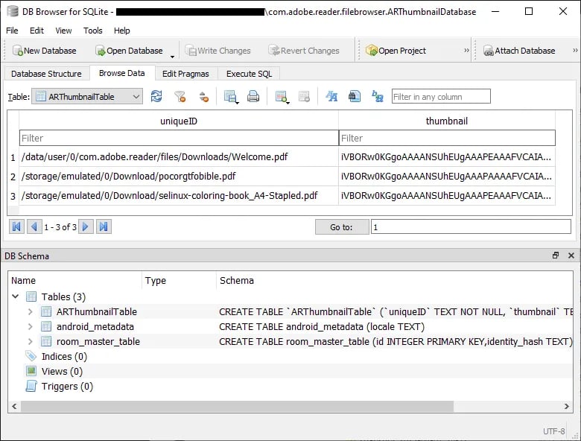
Task: Click the font formatting icon
Action: 331,97
